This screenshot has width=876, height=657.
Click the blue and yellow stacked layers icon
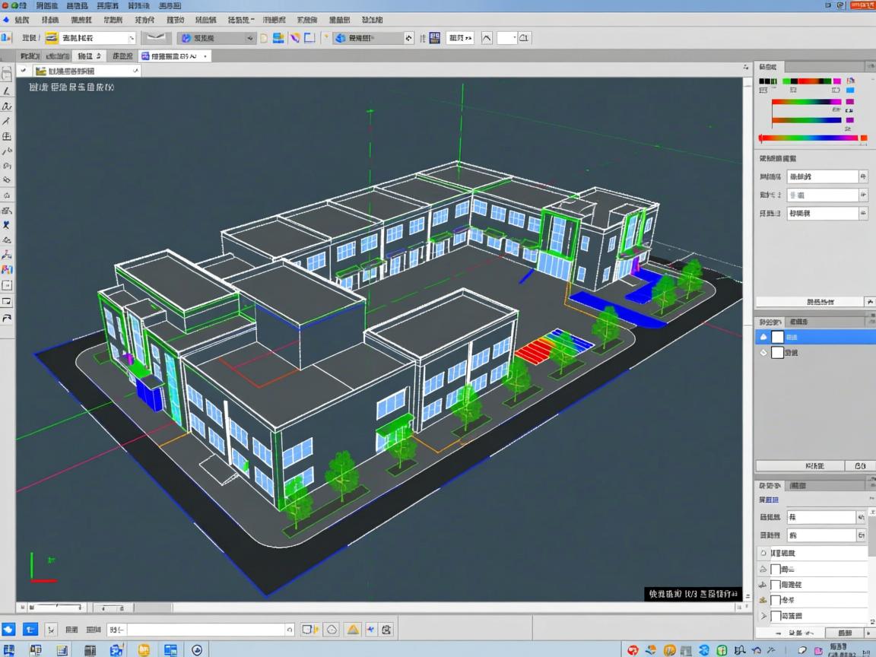click(278, 37)
